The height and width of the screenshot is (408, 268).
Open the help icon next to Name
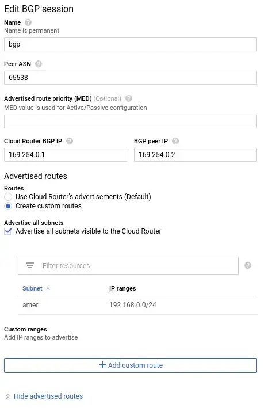tap(28, 22)
